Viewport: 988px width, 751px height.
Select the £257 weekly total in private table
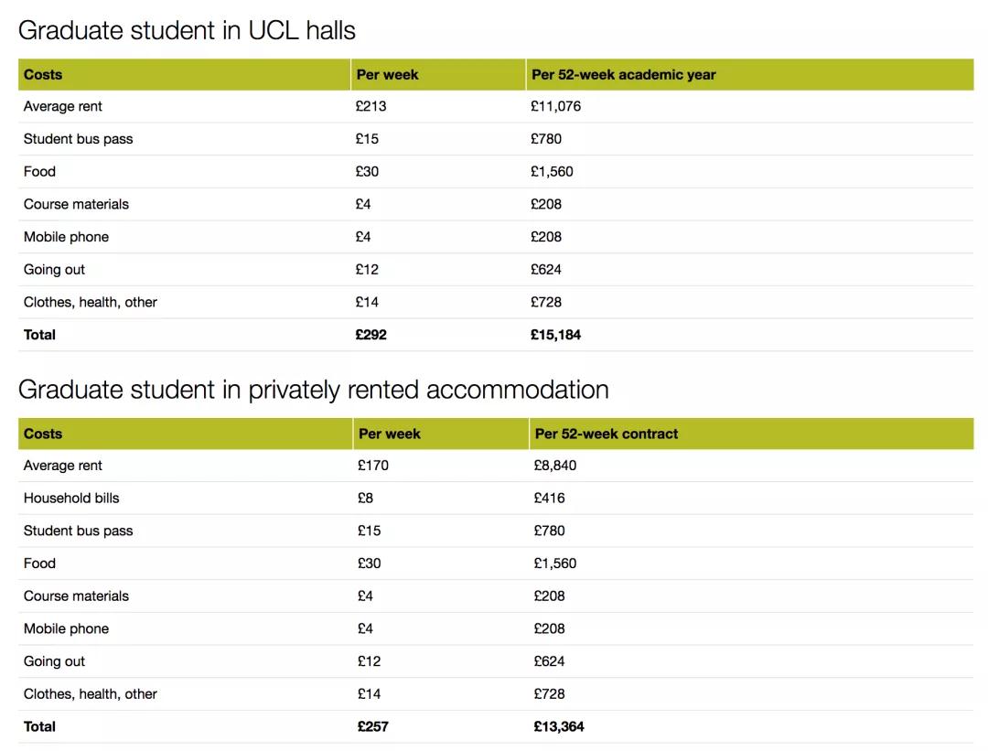pos(372,726)
